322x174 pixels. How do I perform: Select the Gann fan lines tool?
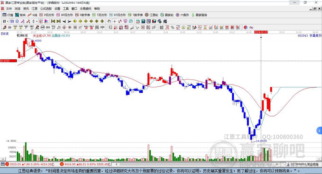tap(116, 28)
